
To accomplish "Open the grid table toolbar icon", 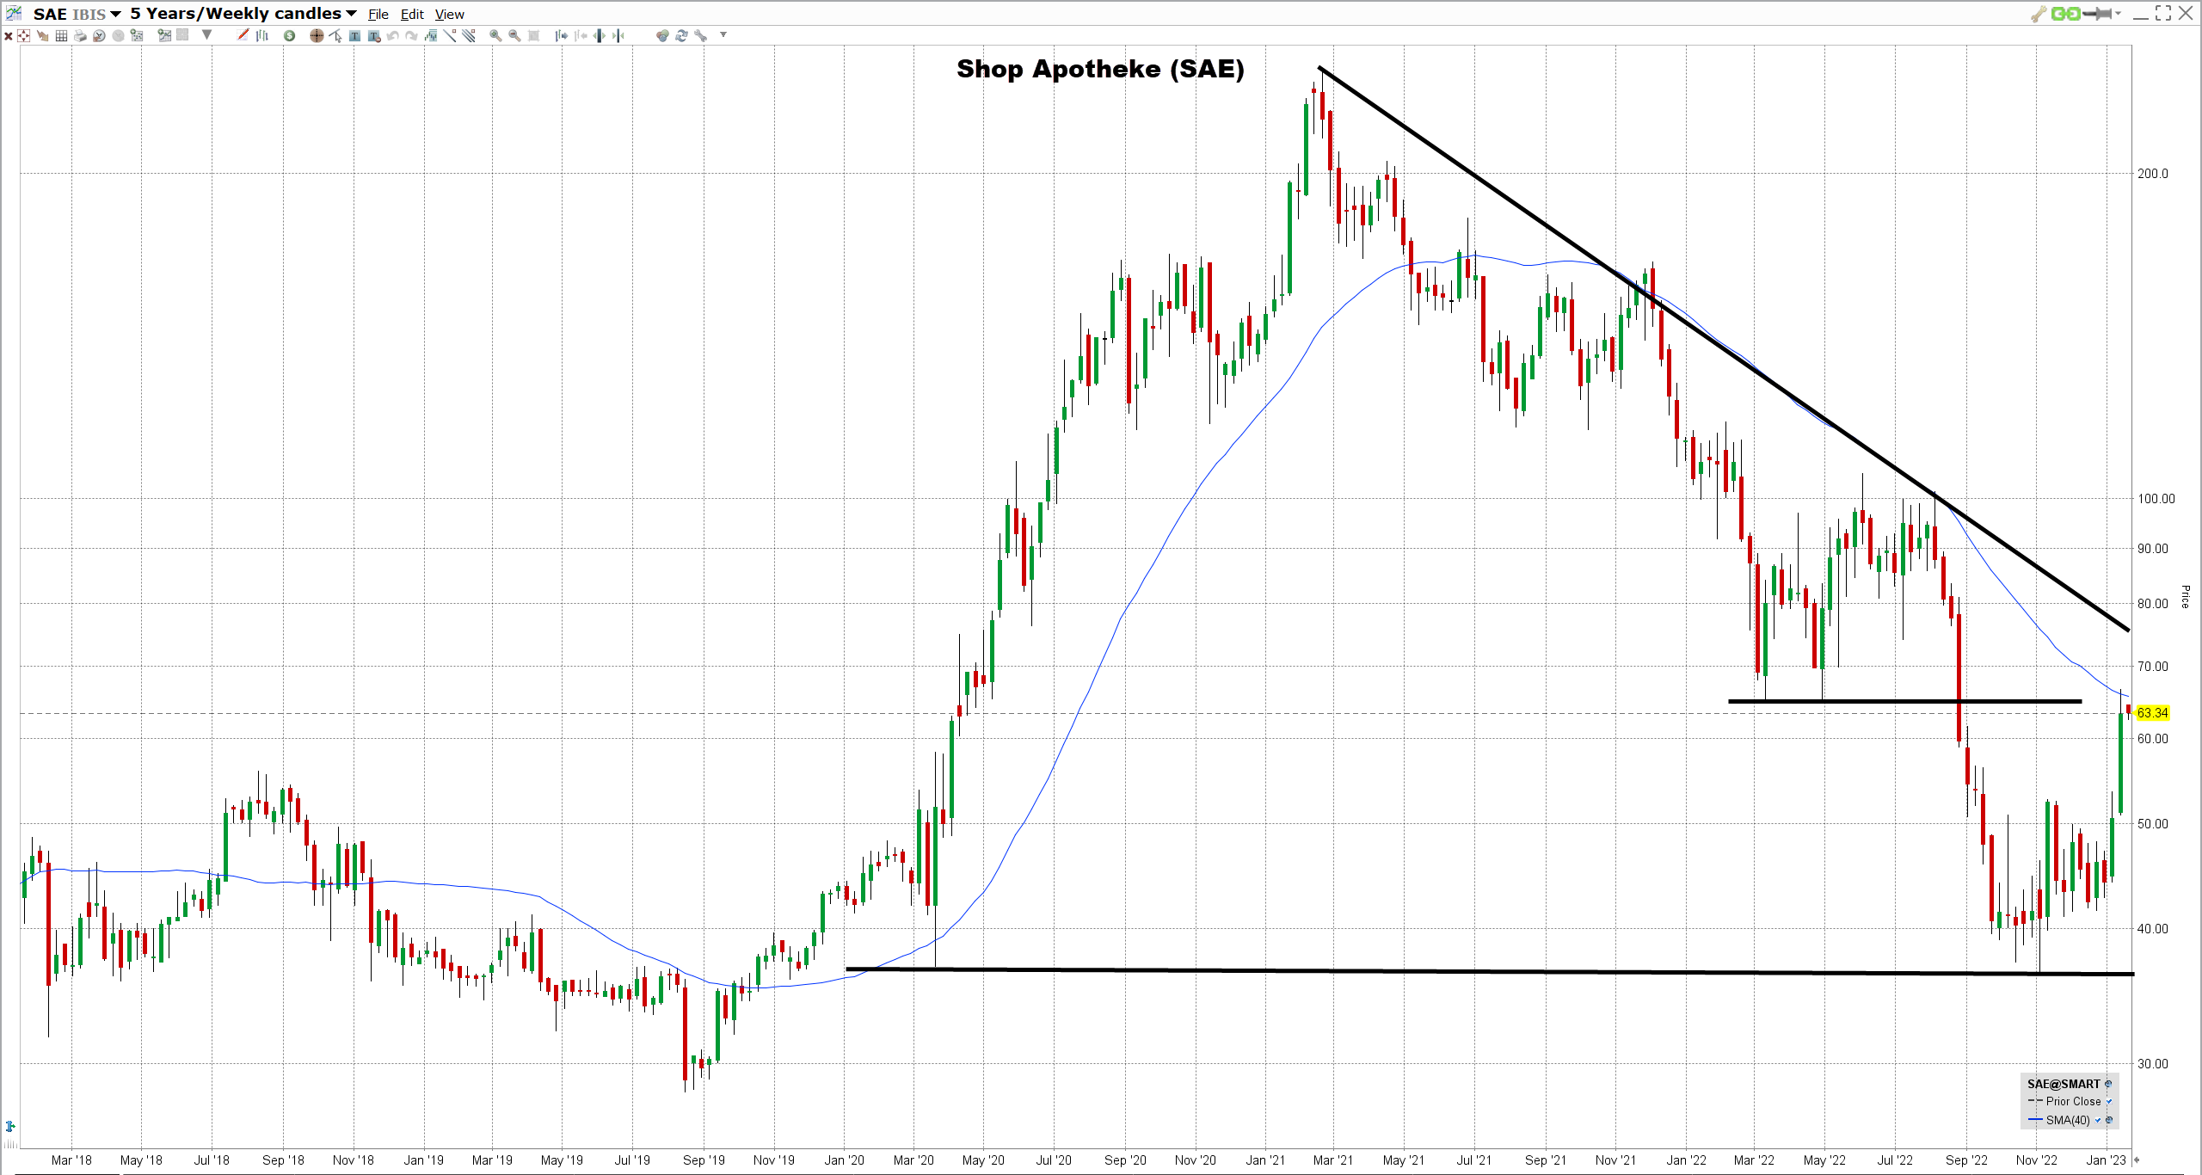I will (x=61, y=35).
